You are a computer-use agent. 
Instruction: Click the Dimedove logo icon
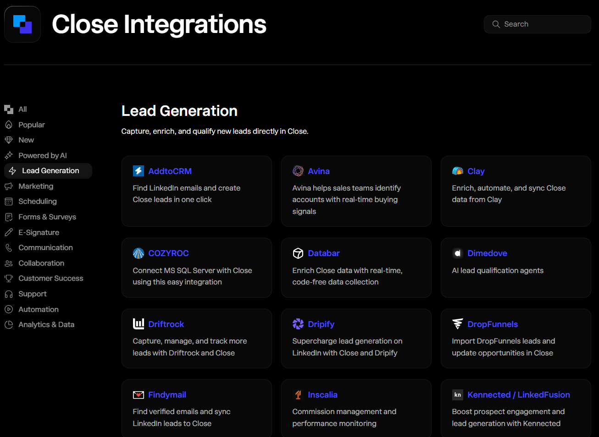pyautogui.click(x=458, y=253)
